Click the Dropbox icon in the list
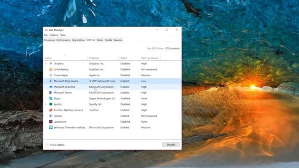 51,63
